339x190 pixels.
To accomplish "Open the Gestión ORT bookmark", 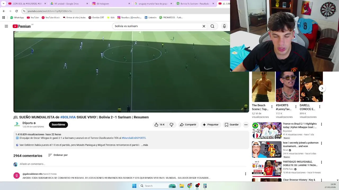I will (96, 17).
